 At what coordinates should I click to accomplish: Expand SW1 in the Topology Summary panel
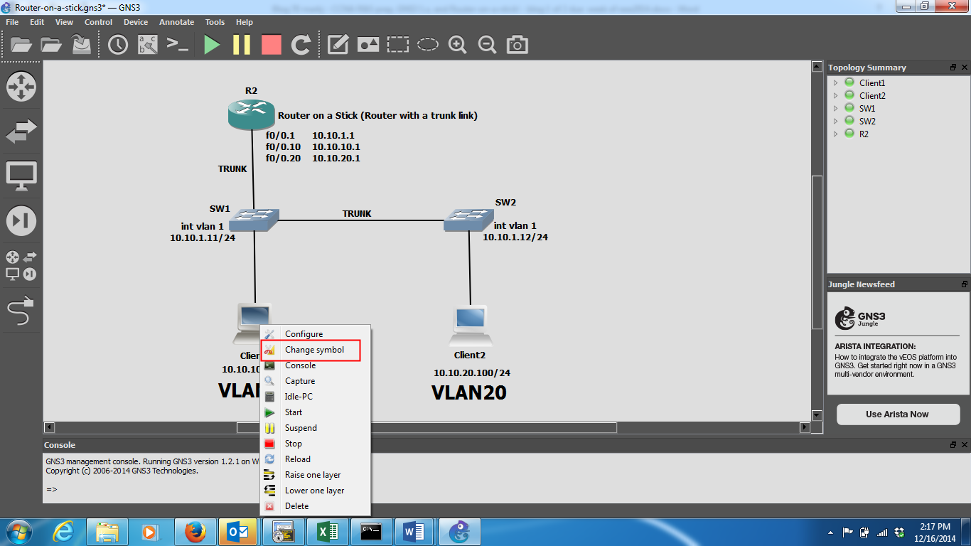tap(836, 108)
